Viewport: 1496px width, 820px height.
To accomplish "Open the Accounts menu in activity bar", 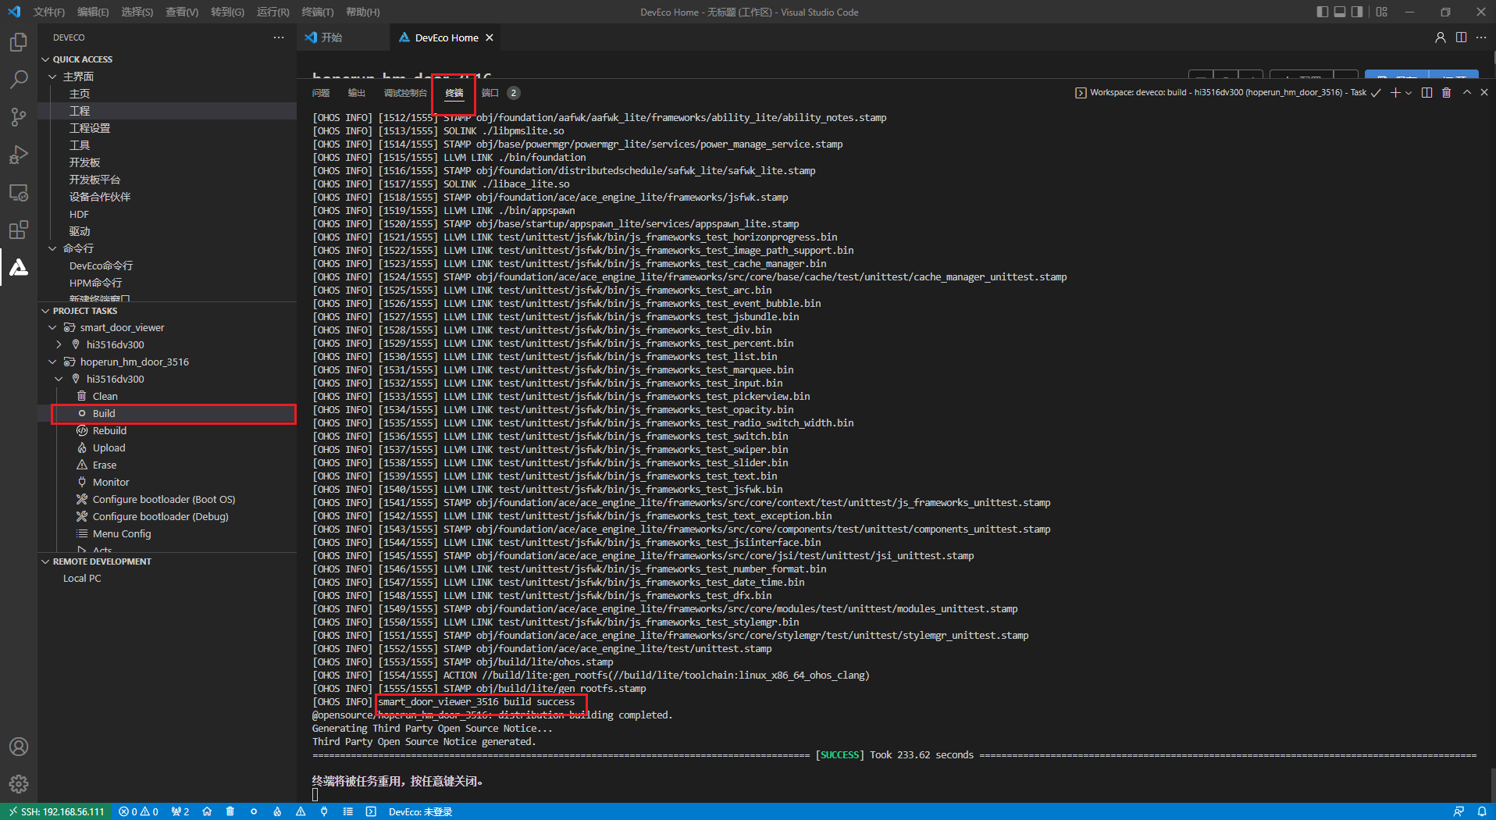I will [19, 747].
